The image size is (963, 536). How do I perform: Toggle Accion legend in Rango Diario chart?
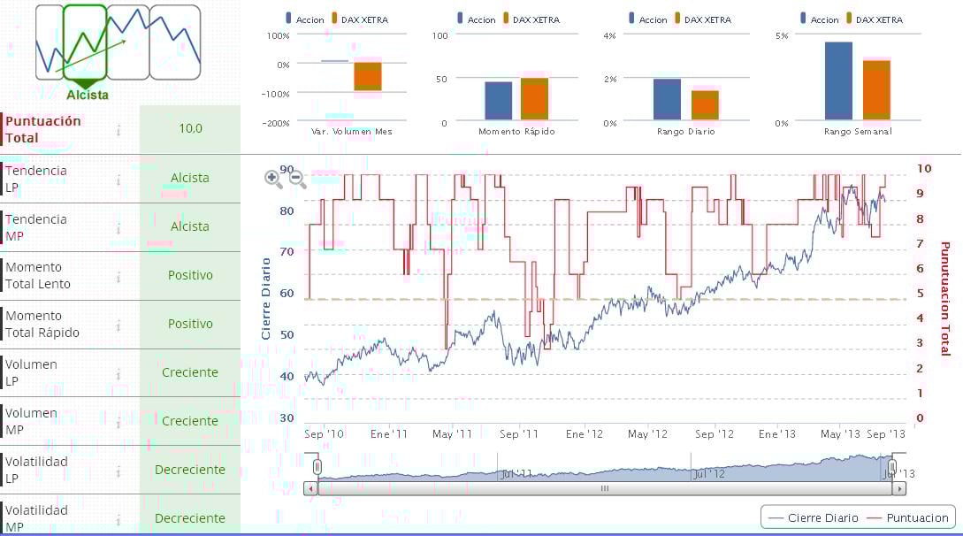[648, 19]
